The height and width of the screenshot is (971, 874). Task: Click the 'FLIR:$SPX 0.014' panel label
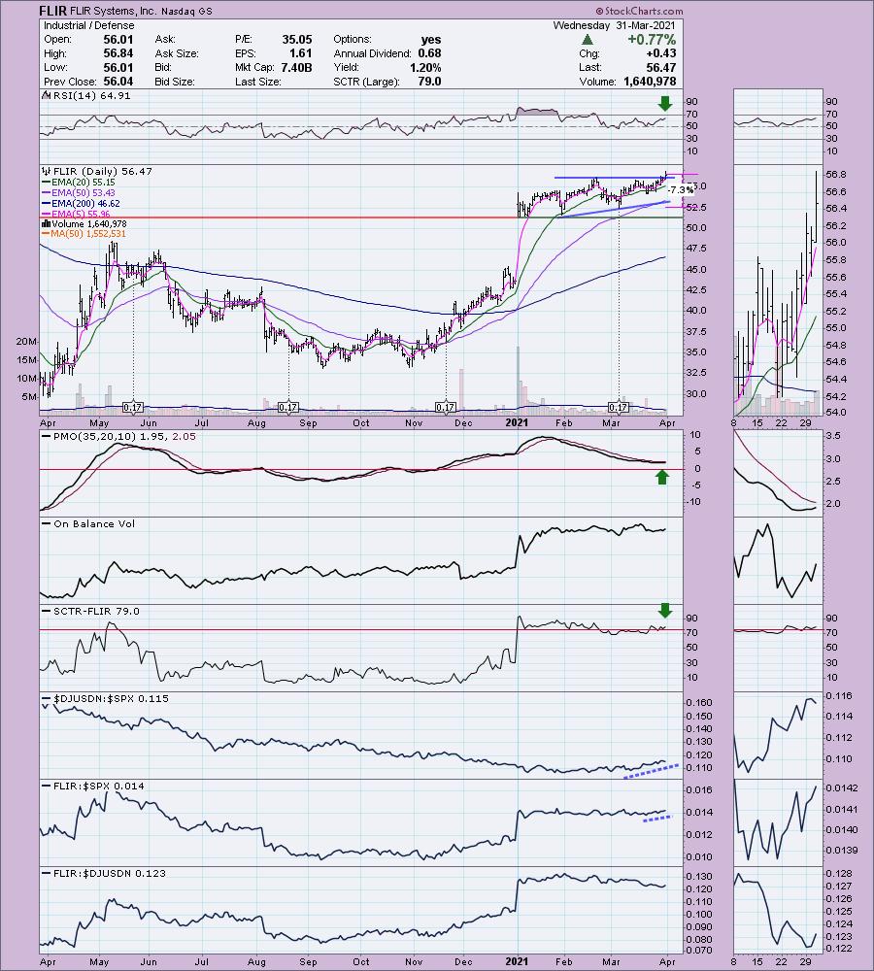[x=98, y=786]
